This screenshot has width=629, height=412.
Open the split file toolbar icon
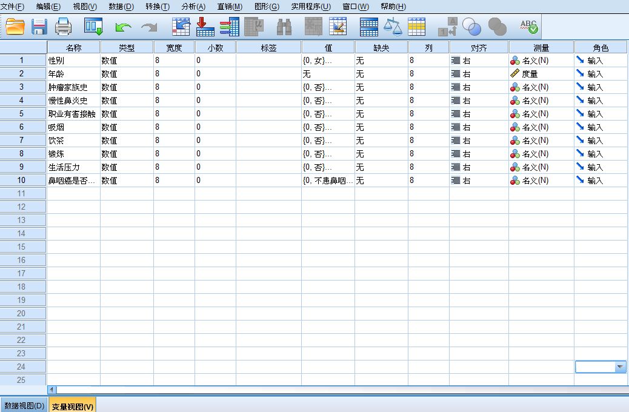(x=369, y=27)
